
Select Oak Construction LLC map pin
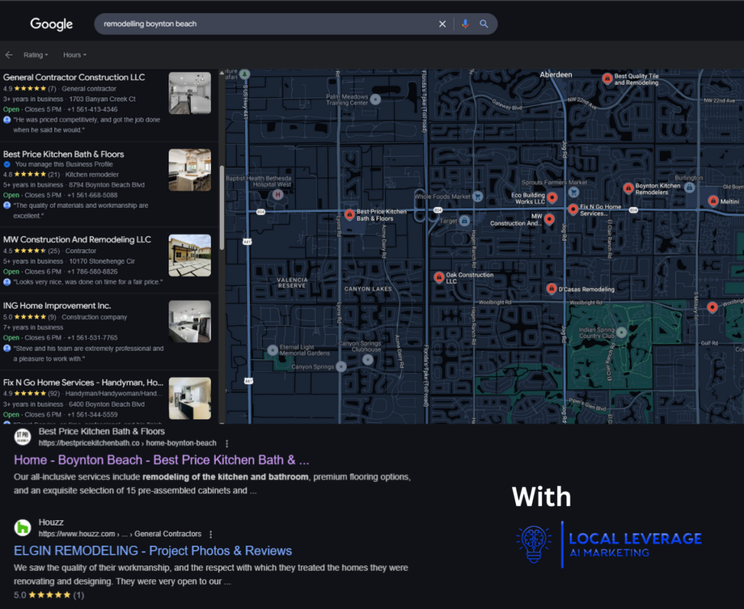[x=439, y=277]
